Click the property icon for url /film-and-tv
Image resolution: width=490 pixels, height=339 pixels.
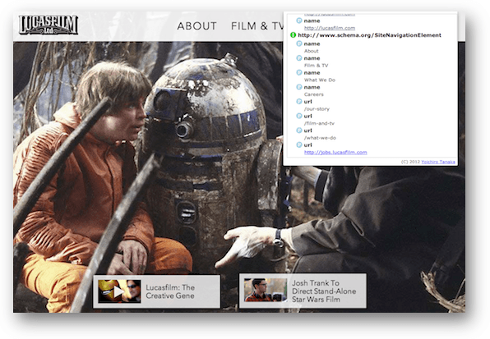(x=299, y=116)
